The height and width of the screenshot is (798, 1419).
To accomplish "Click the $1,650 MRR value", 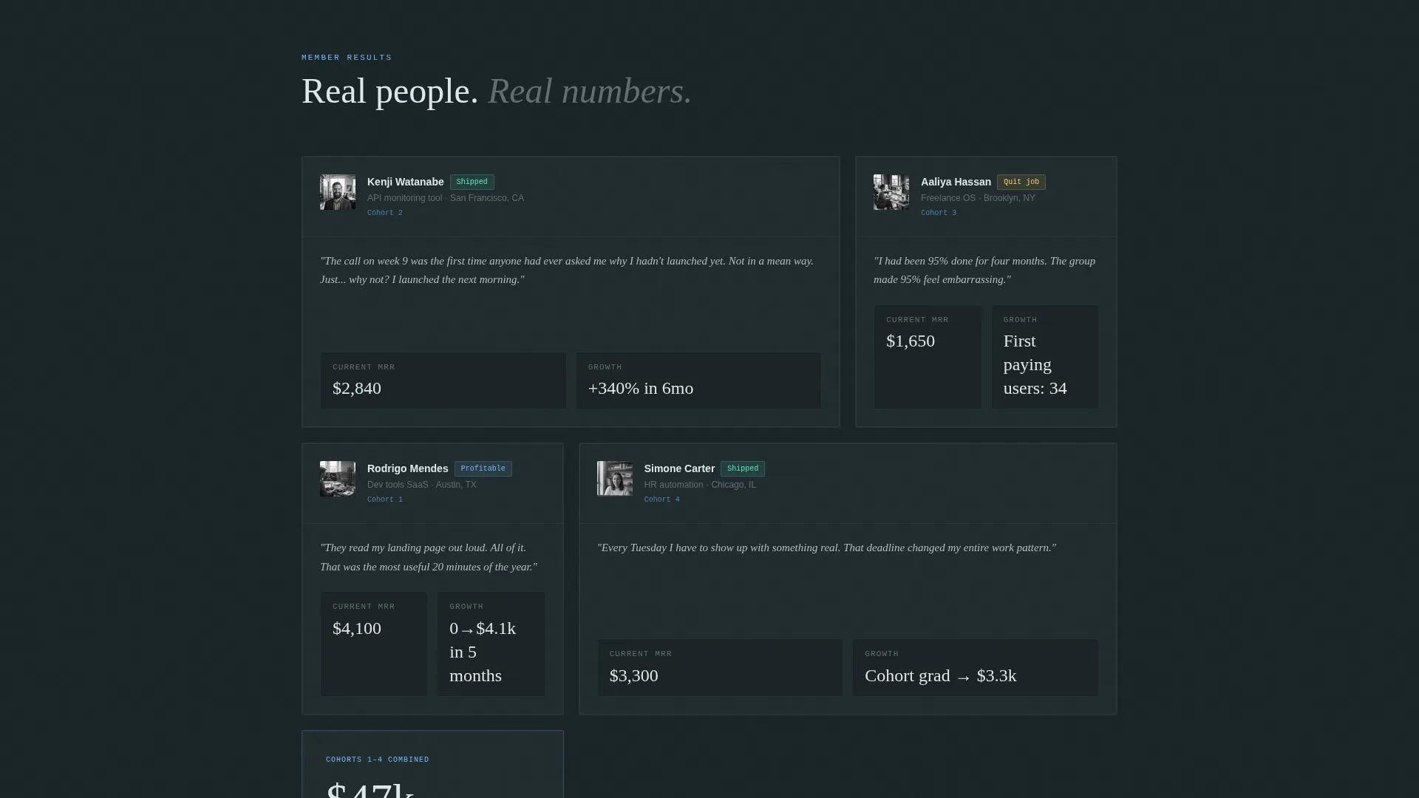I will click(x=911, y=341).
